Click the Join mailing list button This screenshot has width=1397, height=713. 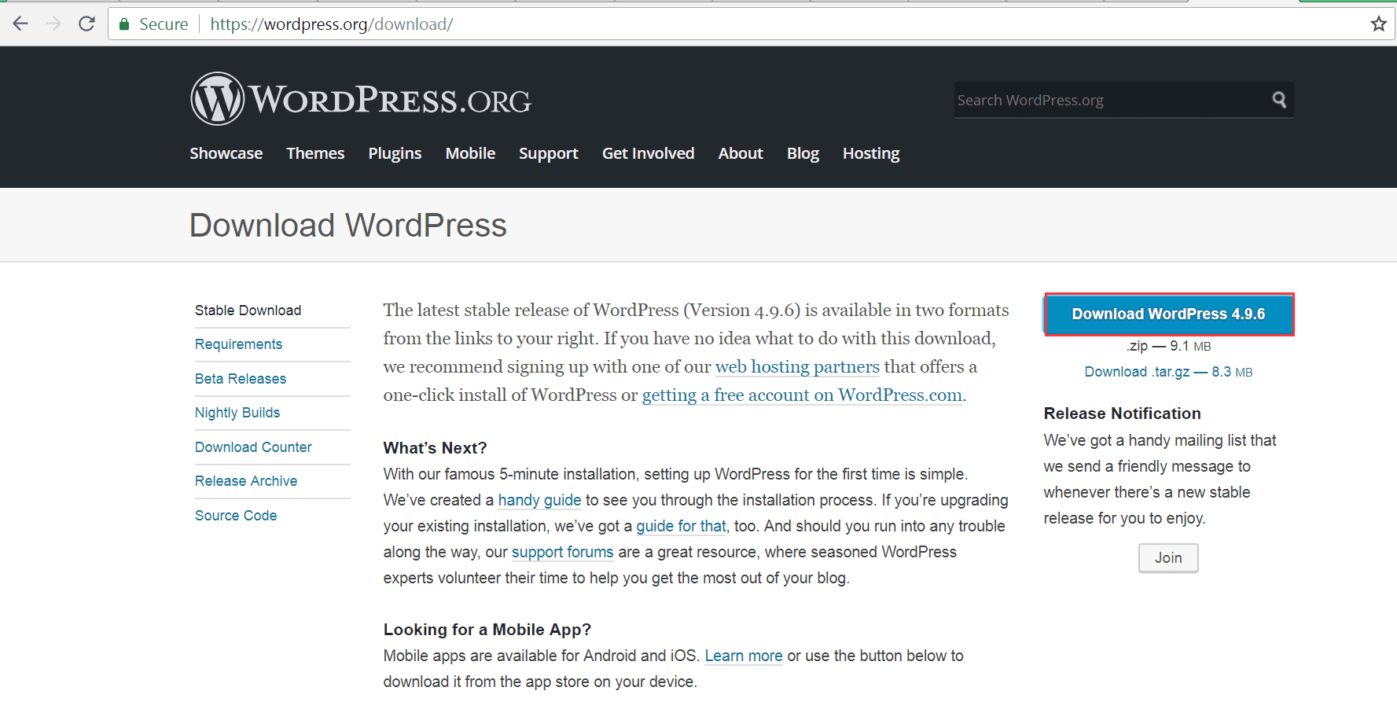pyautogui.click(x=1168, y=558)
